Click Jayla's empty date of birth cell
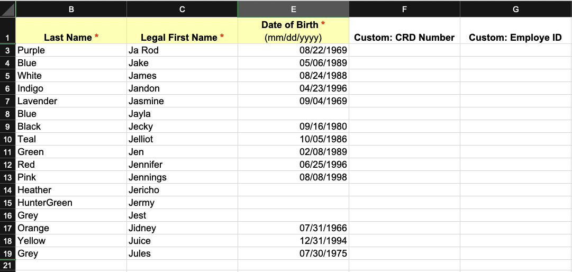The height and width of the screenshot is (272, 572). coord(293,114)
